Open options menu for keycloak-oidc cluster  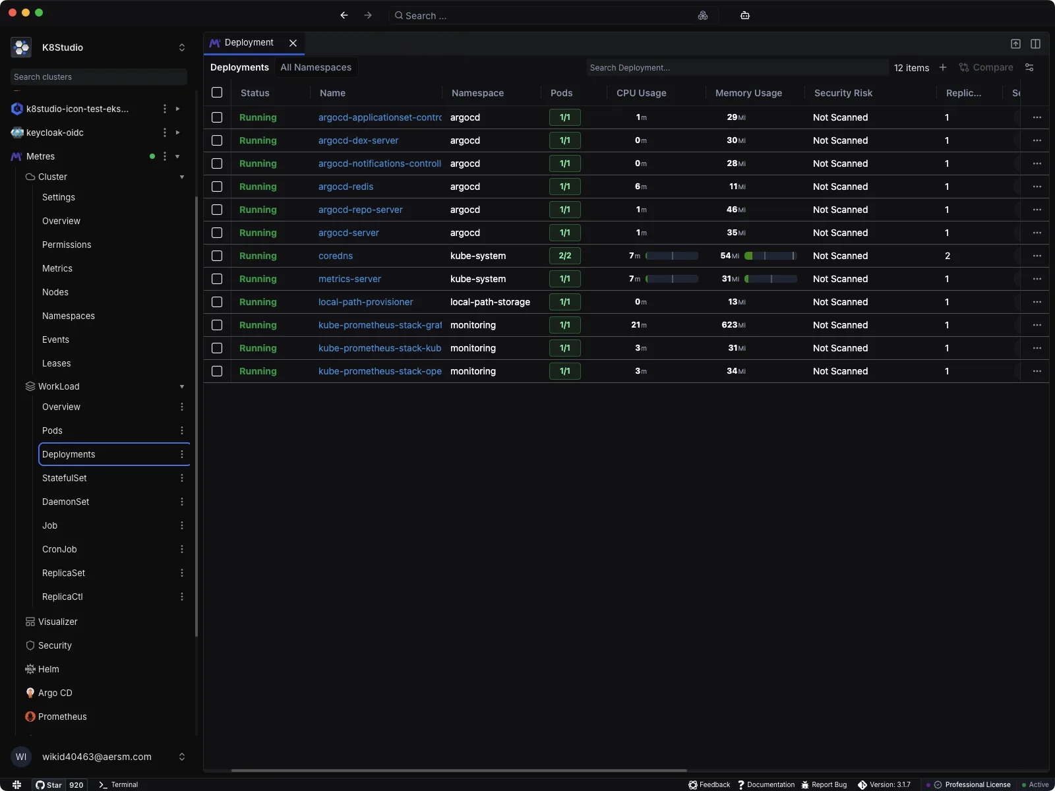[x=165, y=132]
